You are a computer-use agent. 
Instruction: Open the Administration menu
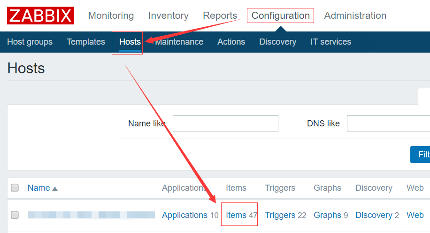click(x=355, y=16)
